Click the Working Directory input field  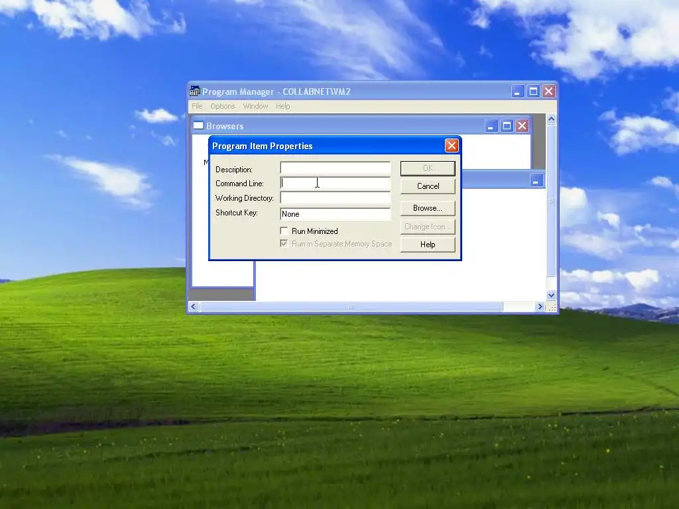(x=335, y=198)
